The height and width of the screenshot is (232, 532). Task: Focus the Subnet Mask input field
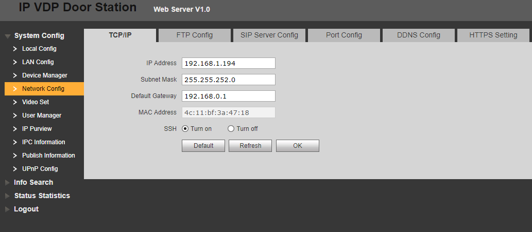point(228,80)
